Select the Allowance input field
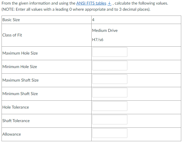This screenshot has width=183, height=143. [x=109, y=133]
